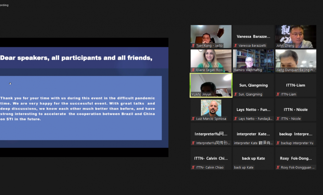Click ITTN-Liam's muted microphone icon

[278, 94]
